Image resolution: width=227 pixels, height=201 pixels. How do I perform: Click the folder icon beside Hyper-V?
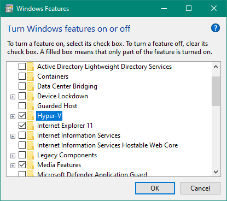pyautogui.click(x=30, y=116)
